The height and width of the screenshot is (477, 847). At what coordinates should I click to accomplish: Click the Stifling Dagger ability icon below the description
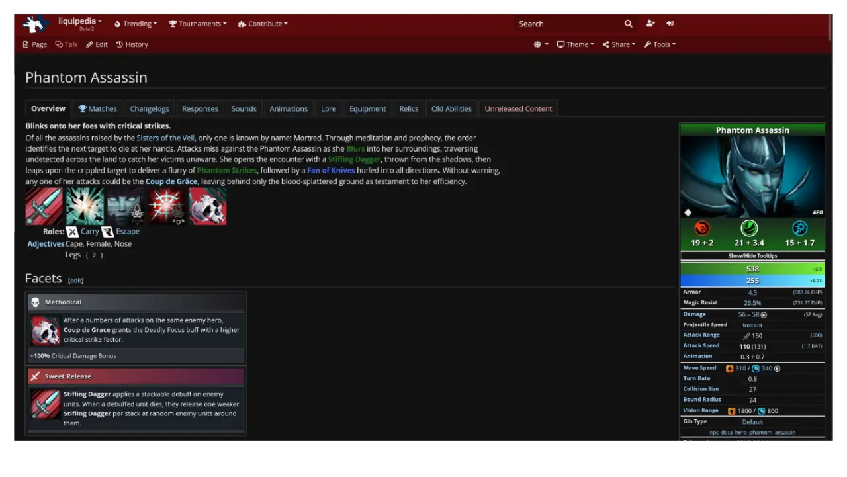[x=44, y=206]
